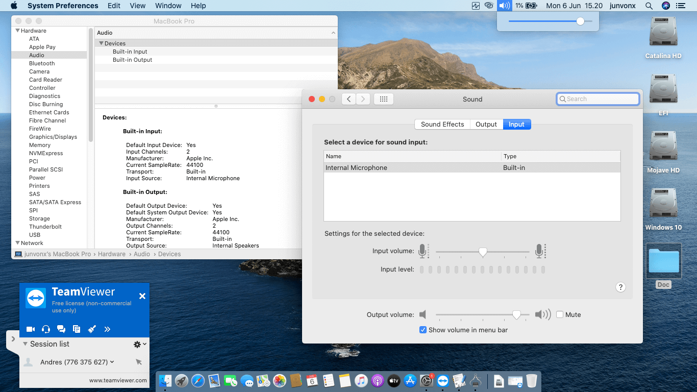Click the Input volume slider knob
The image size is (697, 392).
point(483,252)
